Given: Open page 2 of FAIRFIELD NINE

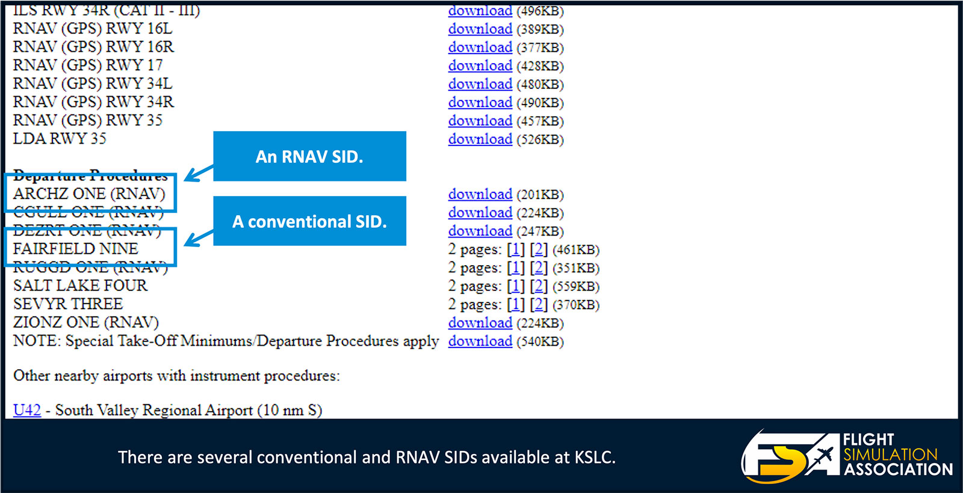Looking at the screenshot, I should point(539,250).
